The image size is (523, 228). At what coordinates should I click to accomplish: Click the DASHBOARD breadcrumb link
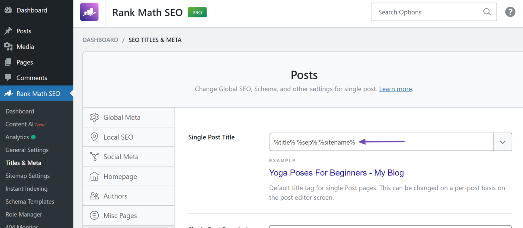pos(100,40)
